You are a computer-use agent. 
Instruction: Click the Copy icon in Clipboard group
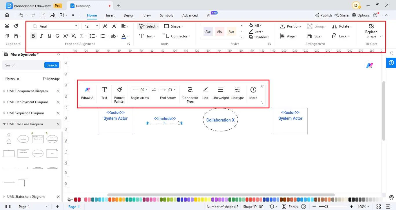tap(7, 36)
